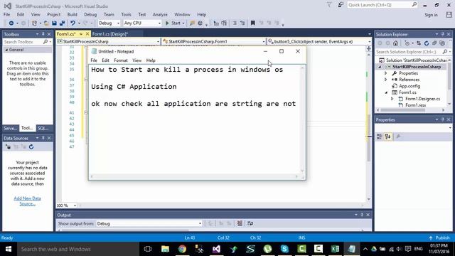The width and height of the screenshot is (455, 256).
Task: Open the Windows Start menu
Action: [x=9, y=249]
